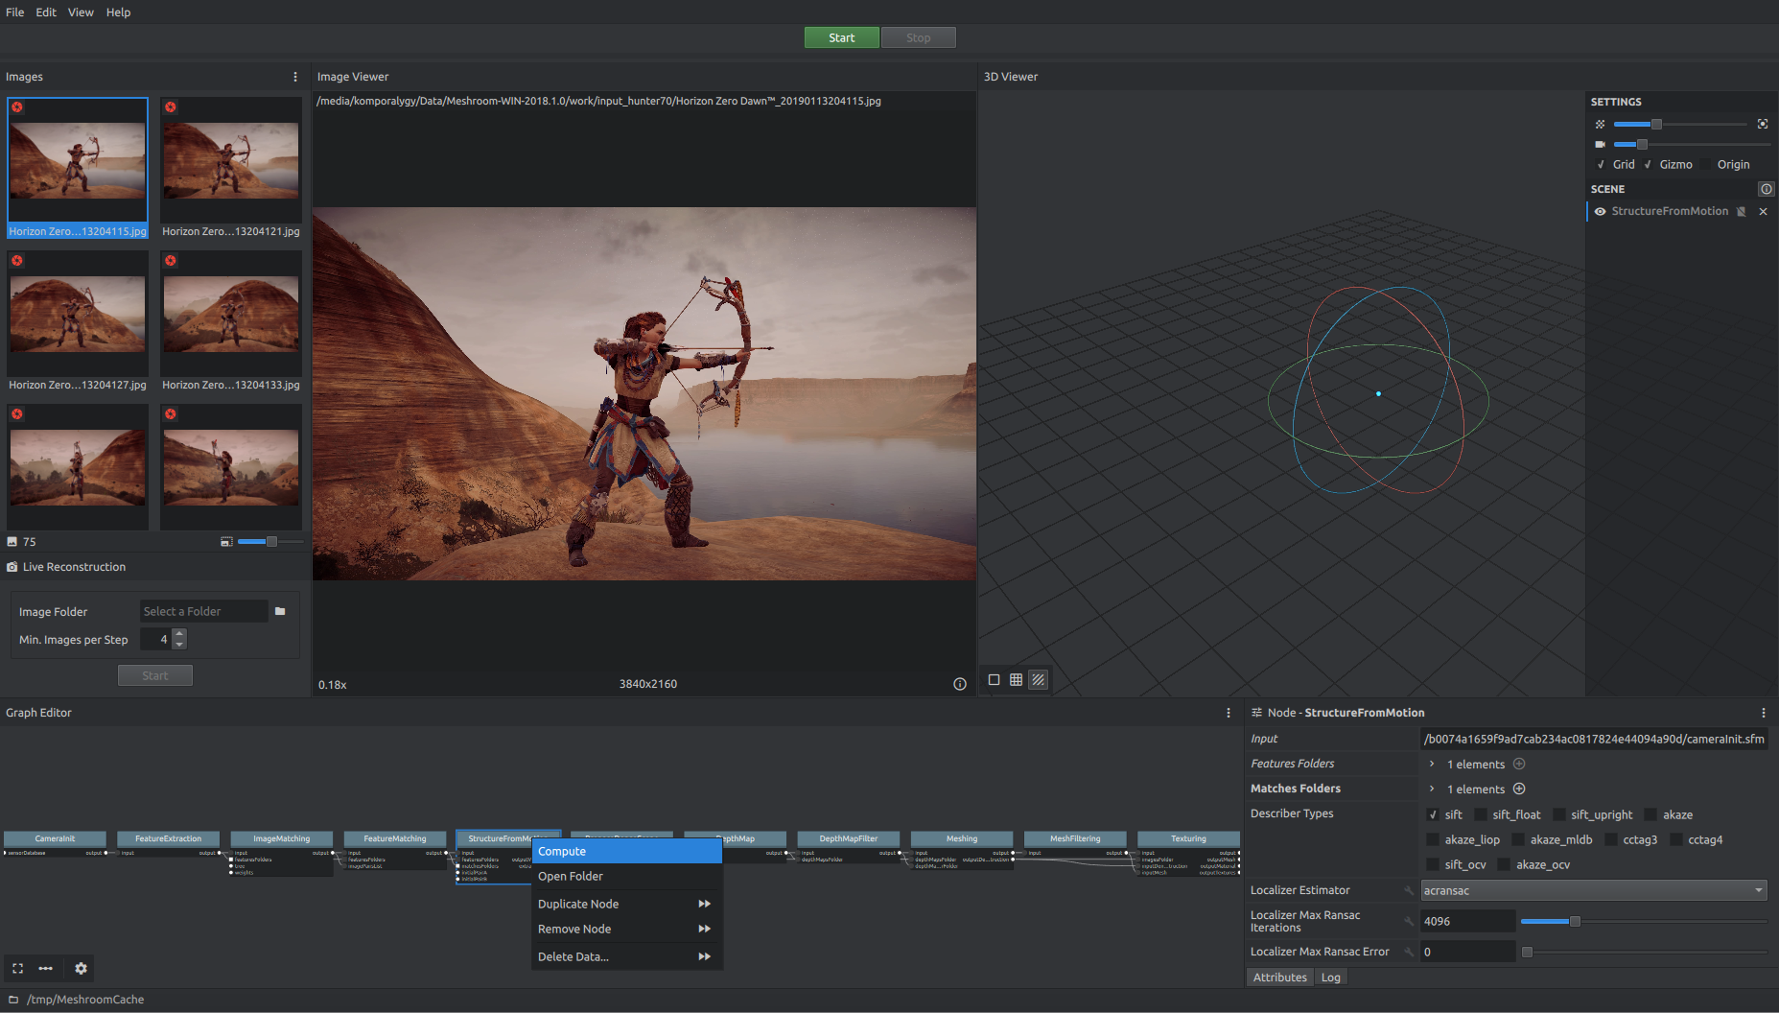Click wrench icon beside Localizer Max Ransac Error
The image size is (1779, 1013).
click(1409, 953)
